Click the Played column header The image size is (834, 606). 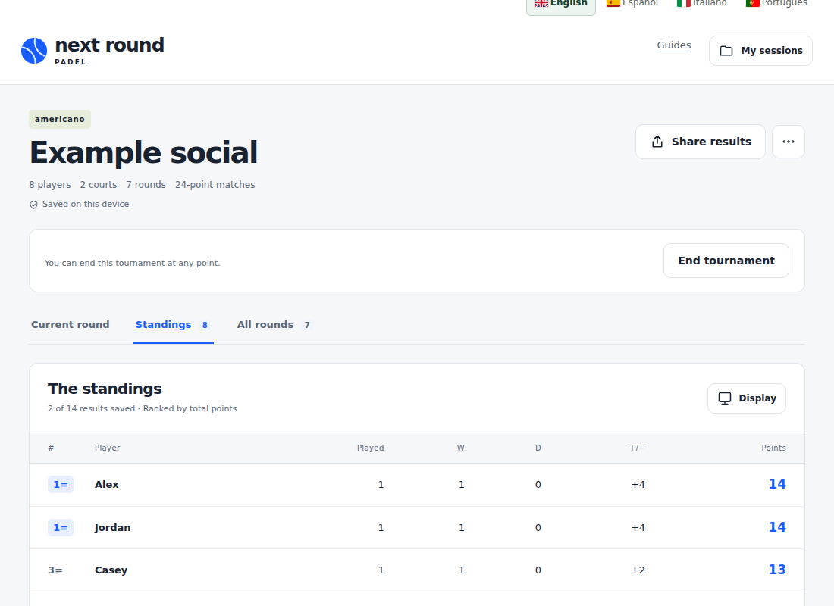pos(370,448)
